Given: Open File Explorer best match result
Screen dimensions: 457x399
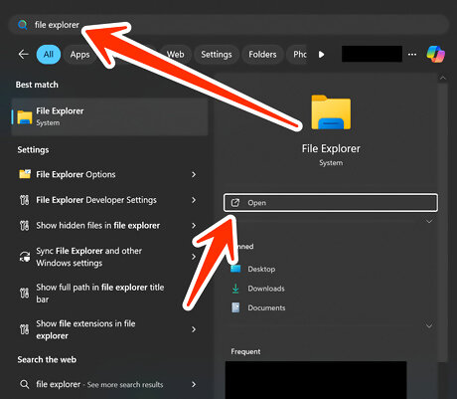Looking at the screenshot, I should tap(109, 116).
